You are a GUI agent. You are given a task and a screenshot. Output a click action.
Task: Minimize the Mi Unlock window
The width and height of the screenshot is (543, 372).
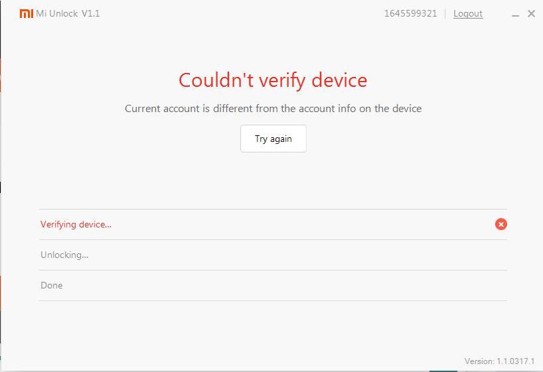coord(516,14)
